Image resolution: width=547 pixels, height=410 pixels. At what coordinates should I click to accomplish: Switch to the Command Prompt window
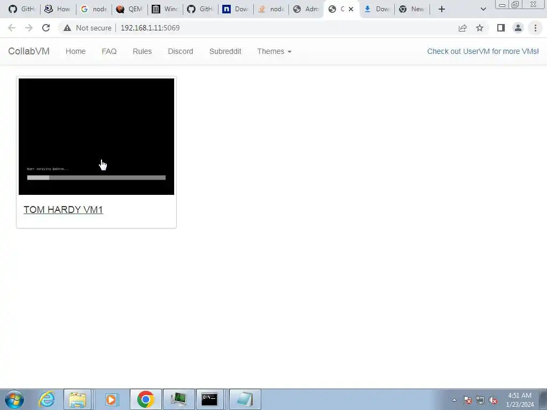click(209, 399)
